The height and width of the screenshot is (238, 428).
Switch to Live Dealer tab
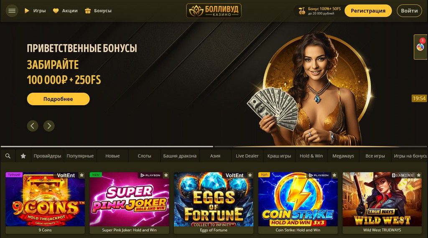point(247,156)
